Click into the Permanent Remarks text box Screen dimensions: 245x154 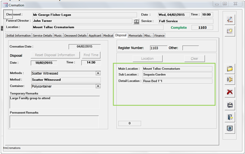coord(54,122)
